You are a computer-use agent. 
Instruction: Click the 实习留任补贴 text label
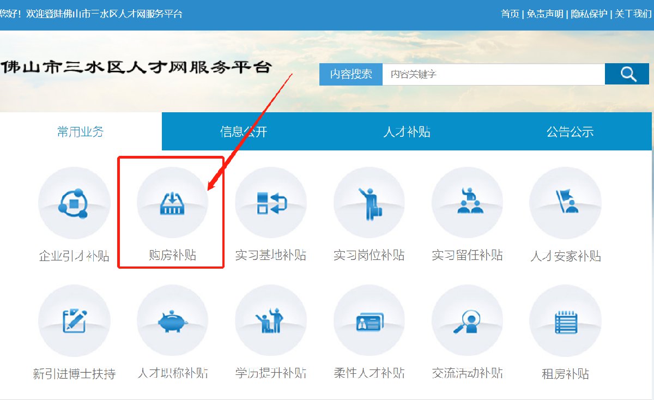click(x=467, y=255)
